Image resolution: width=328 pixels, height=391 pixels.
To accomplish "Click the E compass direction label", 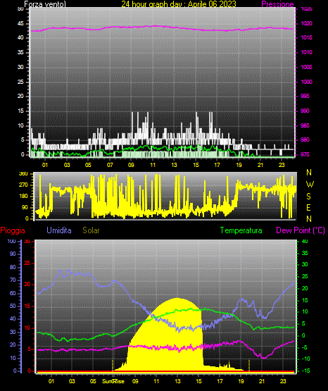I will pyautogui.click(x=308, y=208).
